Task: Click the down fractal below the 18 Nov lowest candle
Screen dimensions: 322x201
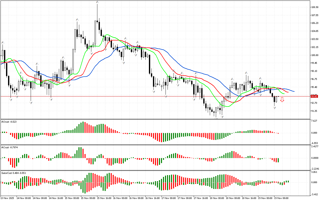Action: 216,118
